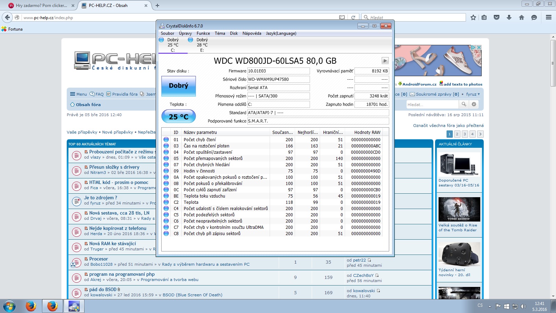Go to forum page 2

point(457,134)
